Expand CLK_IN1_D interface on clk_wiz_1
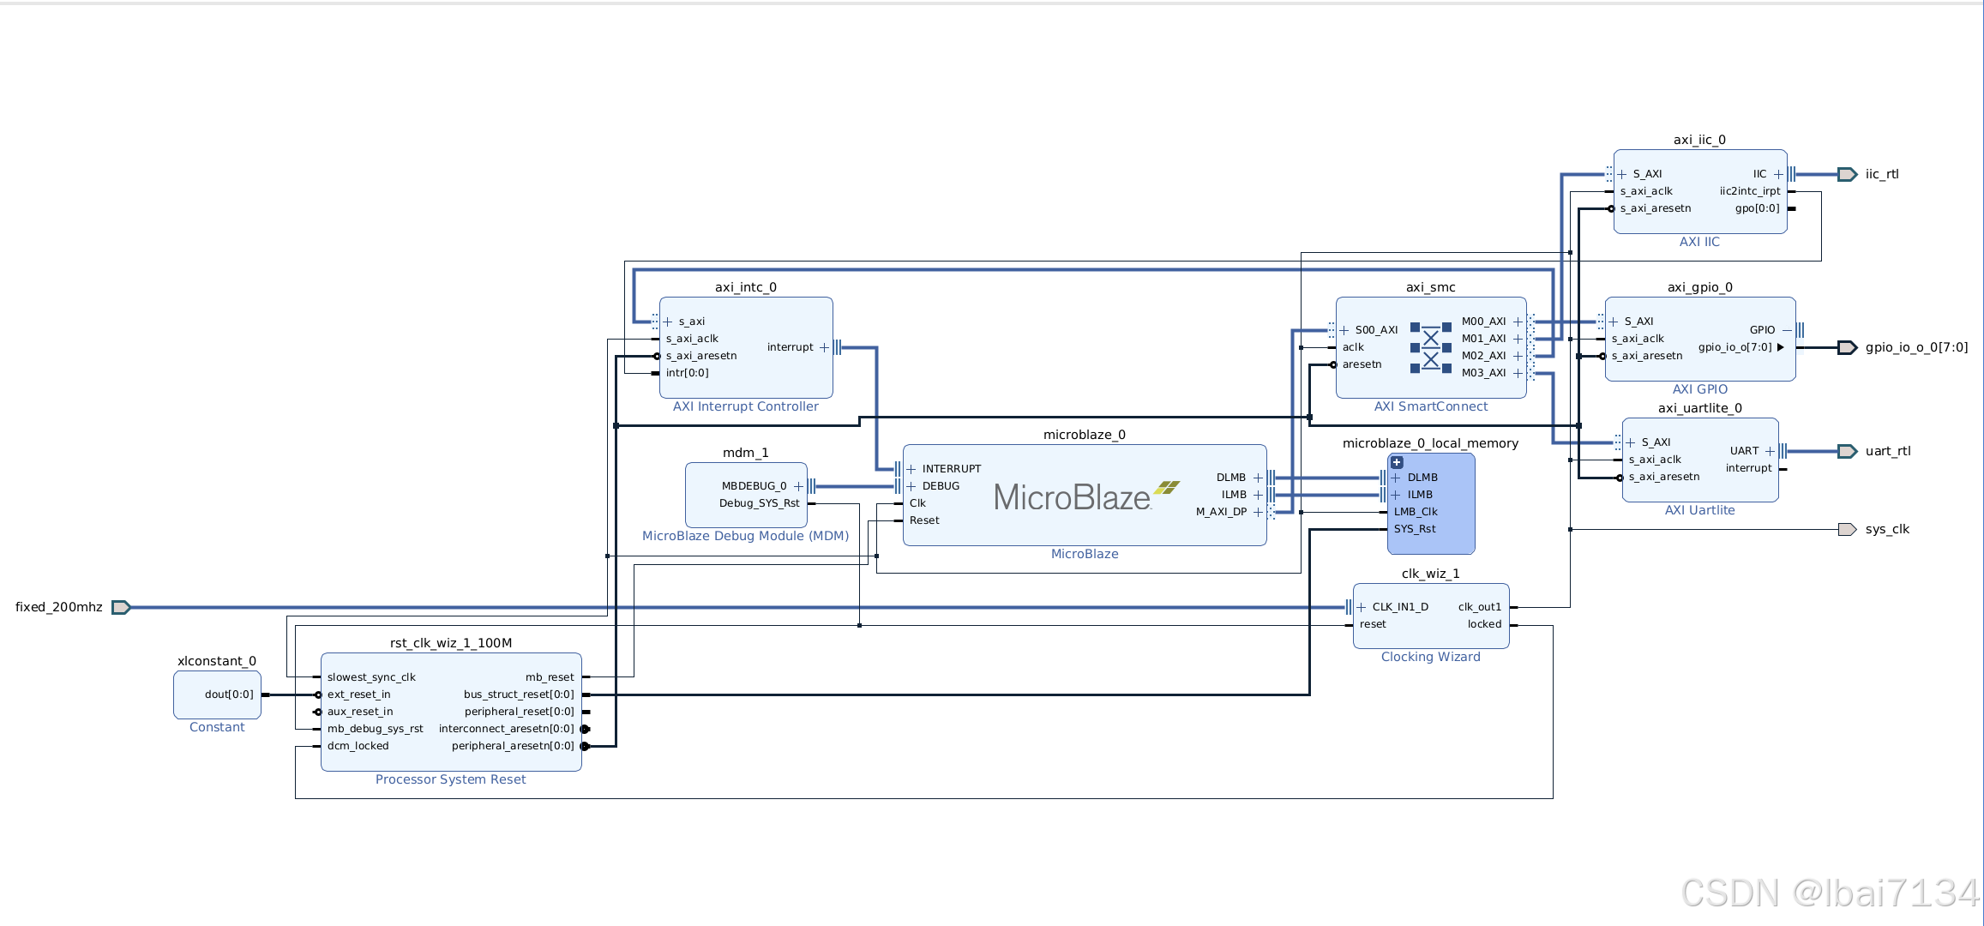 click(x=1362, y=607)
